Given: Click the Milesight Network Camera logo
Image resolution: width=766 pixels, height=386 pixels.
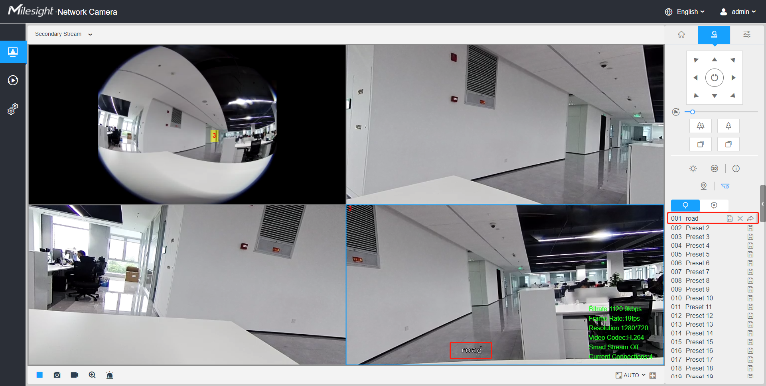Looking at the screenshot, I should coord(63,11).
